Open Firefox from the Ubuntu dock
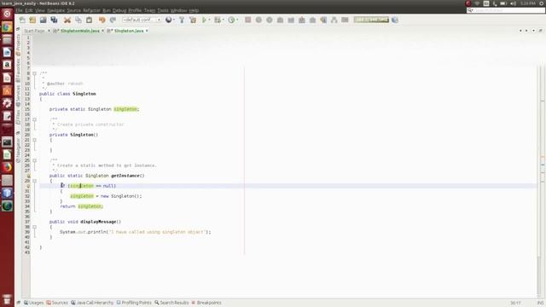This screenshot has height=307, width=546. tap(7, 167)
